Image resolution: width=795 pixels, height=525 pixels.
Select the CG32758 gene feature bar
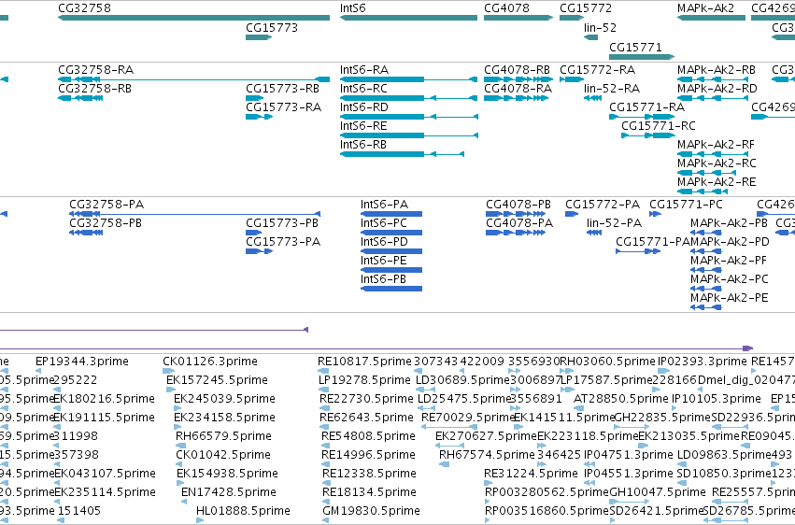coord(193,18)
